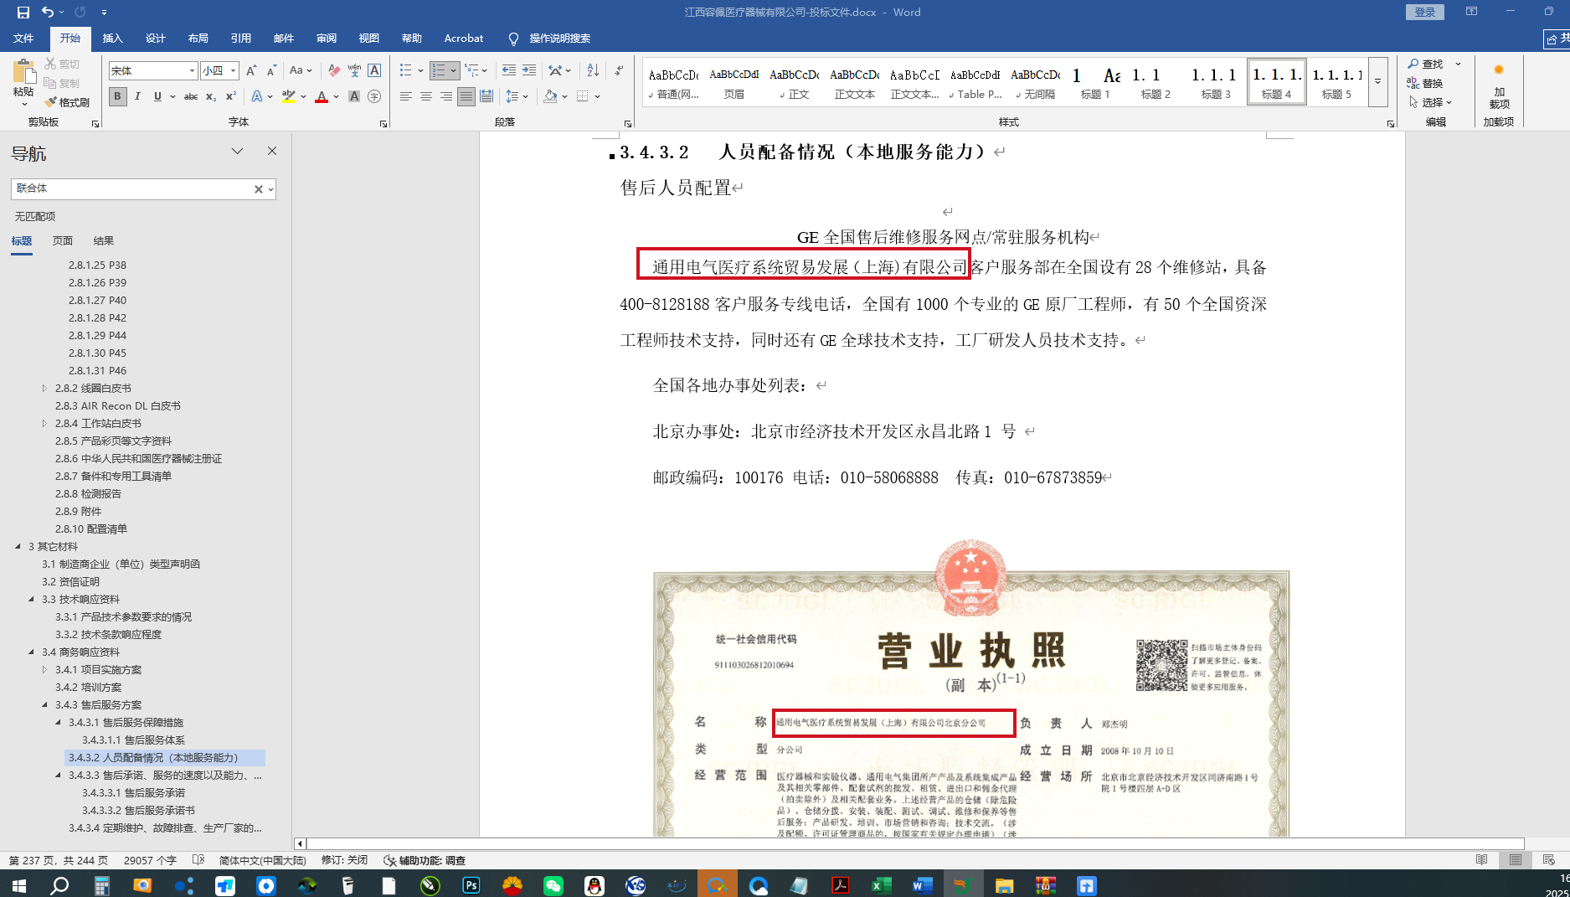The width and height of the screenshot is (1570, 897).
Task: Apply the 标题 3 heading style
Action: tap(1216, 82)
